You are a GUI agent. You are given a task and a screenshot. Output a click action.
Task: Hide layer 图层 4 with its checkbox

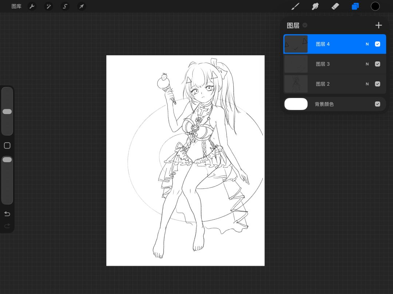[377, 44]
